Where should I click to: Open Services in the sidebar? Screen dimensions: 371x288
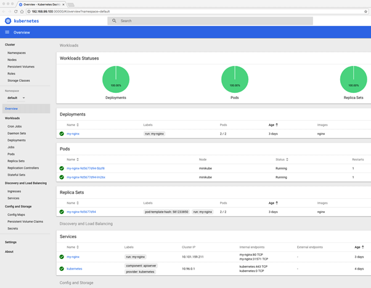pos(14,198)
